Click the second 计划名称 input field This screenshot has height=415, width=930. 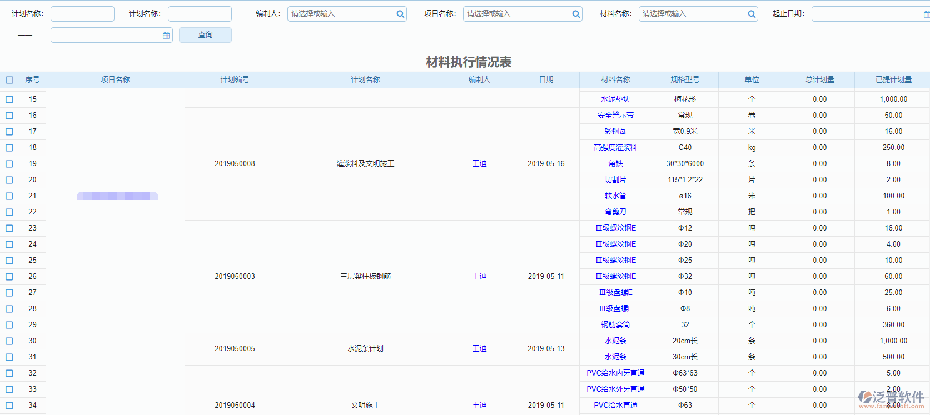(x=200, y=14)
